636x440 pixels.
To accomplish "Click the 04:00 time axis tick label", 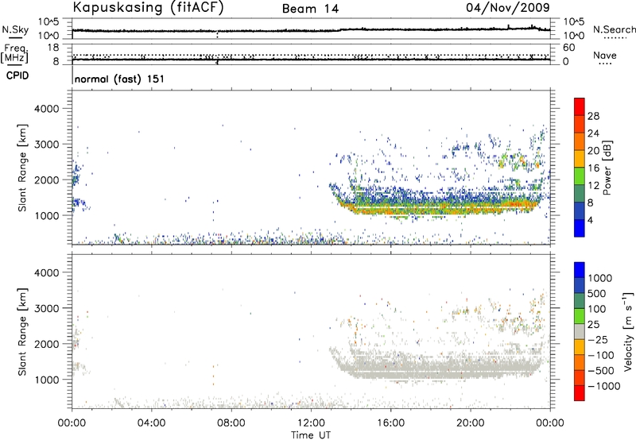I will click(151, 423).
